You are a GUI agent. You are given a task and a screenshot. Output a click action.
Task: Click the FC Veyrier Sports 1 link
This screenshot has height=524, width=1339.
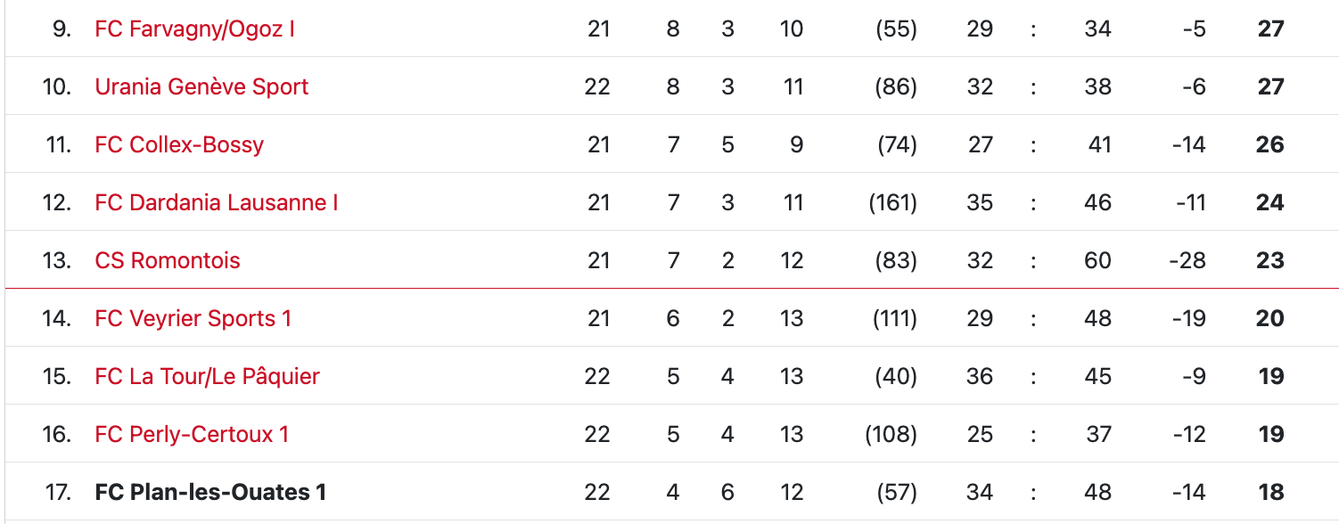pos(193,318)
